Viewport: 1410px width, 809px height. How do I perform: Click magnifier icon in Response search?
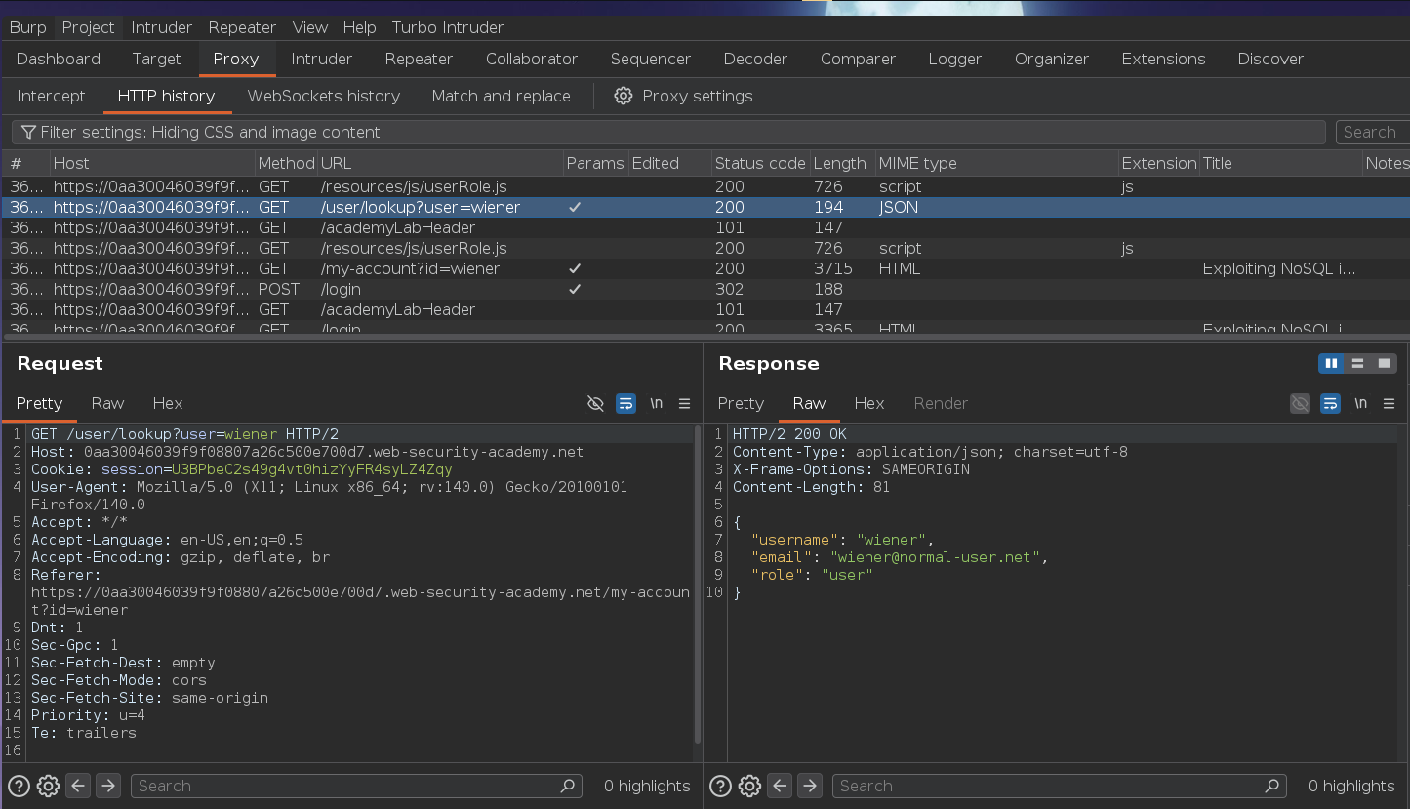(x=1272, y=786)
